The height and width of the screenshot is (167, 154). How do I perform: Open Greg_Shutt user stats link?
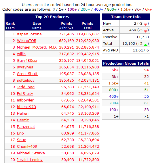[x=27, y=74]
